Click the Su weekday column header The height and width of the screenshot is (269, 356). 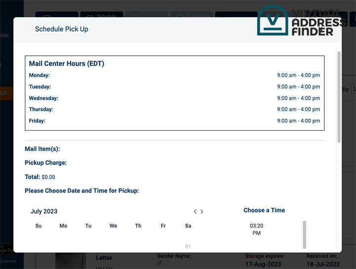click(39, 226)
